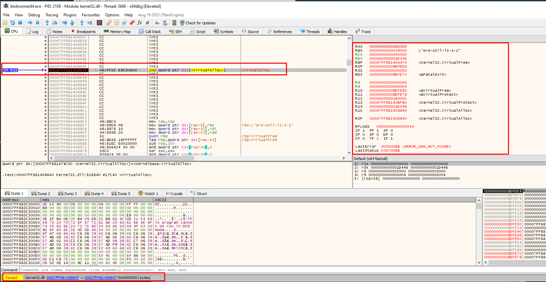Select the RIP register value
This screenshot has height=282, width=546.
[x=388, y=119]
